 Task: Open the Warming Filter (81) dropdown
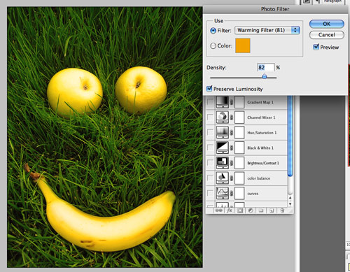(x=267, y=30)
